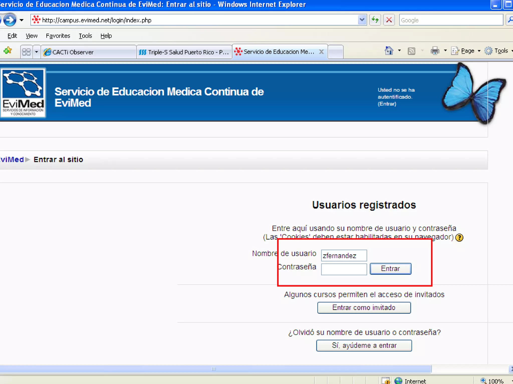This screenshot has width=513, height=384.
Task: Open Quick Tabs thumbnail view icon
Action: pos(26,52)
